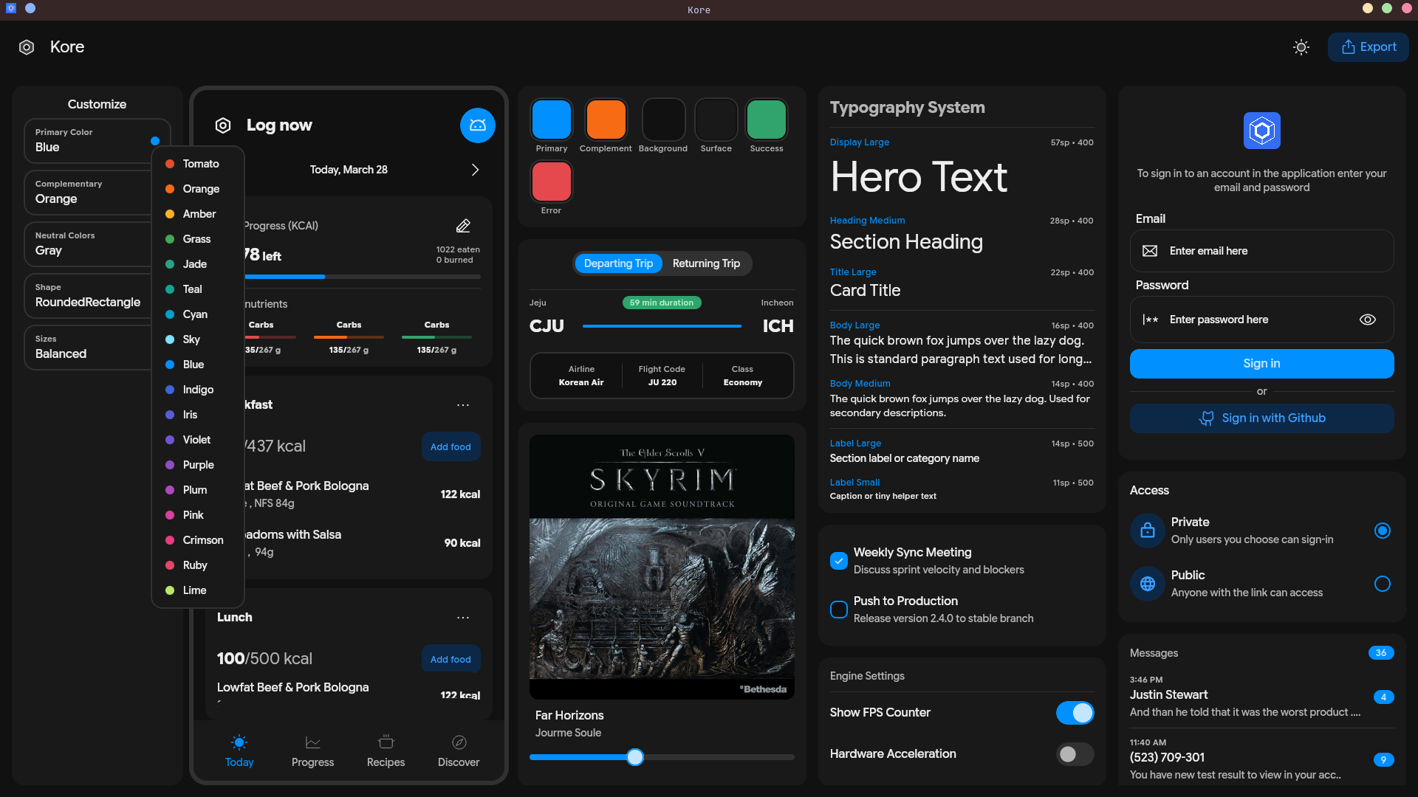Open the Recipes pot tab icon
The width and height of the screenshot is (1418, 797).
386,742
